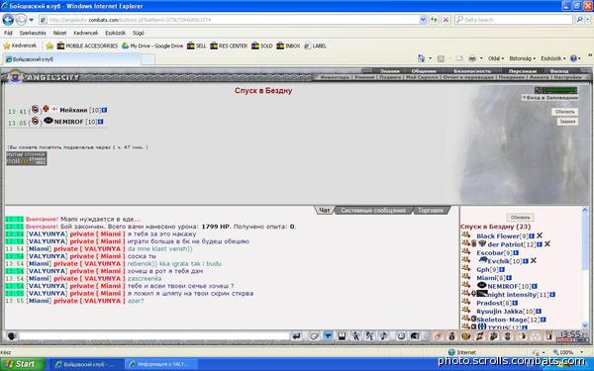The width and height of the screenshot is (594, 371).
Task: Switch to Информация о VALY taskbar window
Action: pos(161,364)
